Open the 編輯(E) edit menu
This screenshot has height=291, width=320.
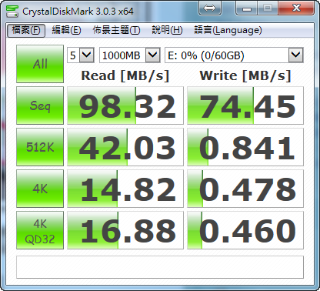66,30
